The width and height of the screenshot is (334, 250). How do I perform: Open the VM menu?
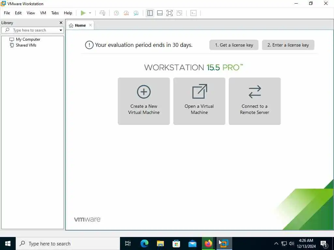coord(43,13)
